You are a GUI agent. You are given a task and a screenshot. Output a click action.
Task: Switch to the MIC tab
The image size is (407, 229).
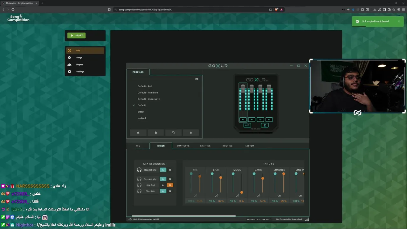138,146
